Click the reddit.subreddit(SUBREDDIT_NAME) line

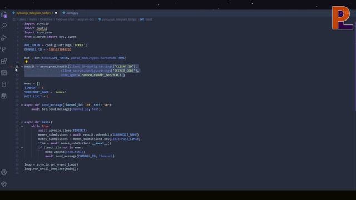coord(88,134)
